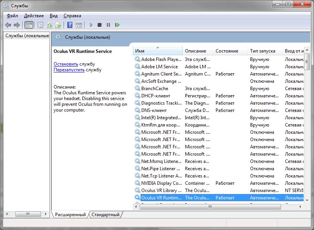Viewport: 314px width, 230px height.
Task: Click gear icon of Intel(R) Integrated service
Action: tap(137, 118)
